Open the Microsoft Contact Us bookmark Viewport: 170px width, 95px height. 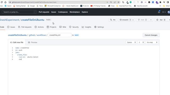53,6
